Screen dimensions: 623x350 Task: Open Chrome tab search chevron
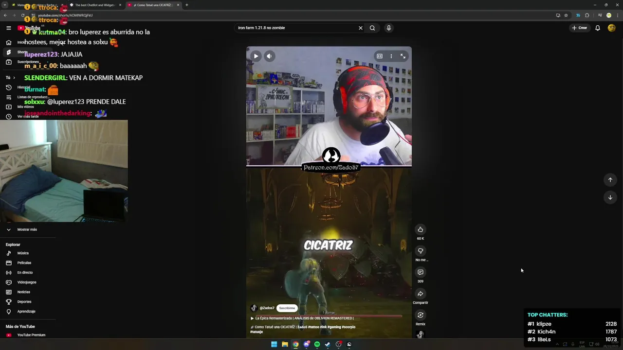coord(6,5)
